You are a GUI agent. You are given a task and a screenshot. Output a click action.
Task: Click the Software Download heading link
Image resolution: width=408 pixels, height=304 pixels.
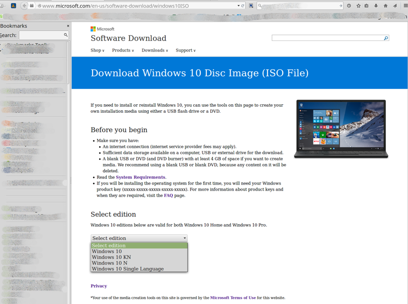(128, 38)
